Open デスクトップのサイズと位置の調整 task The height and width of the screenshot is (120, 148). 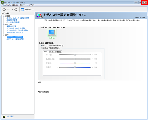click(17, 30)
